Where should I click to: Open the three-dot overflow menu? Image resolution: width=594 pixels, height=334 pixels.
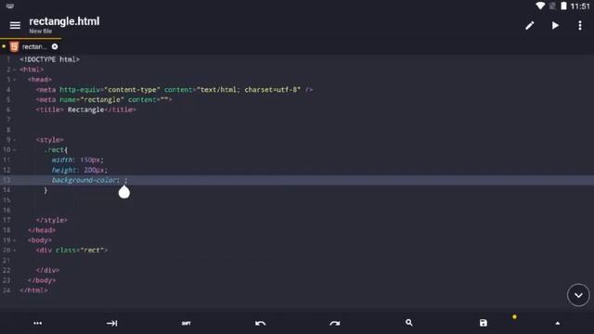tap(580, 25)
